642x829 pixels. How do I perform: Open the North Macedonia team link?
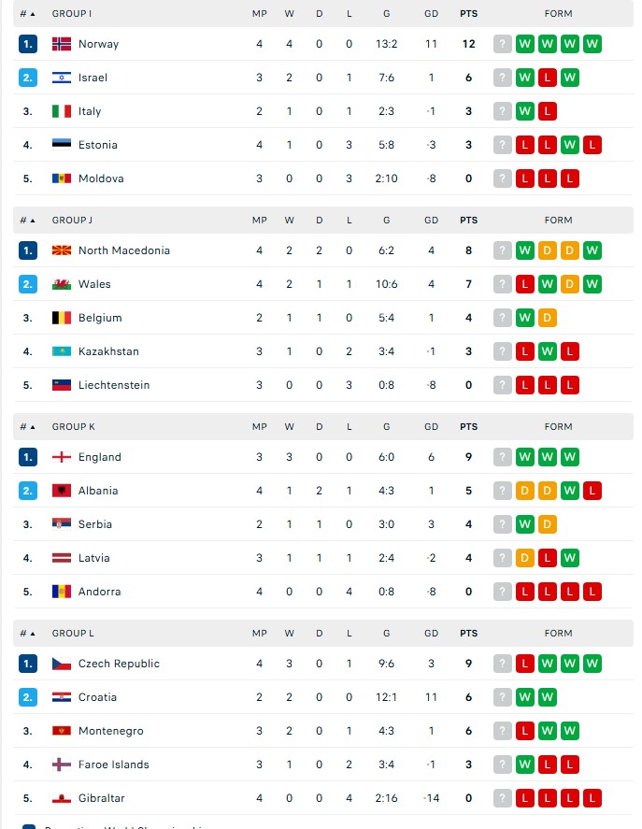click(x=123, y=250)
